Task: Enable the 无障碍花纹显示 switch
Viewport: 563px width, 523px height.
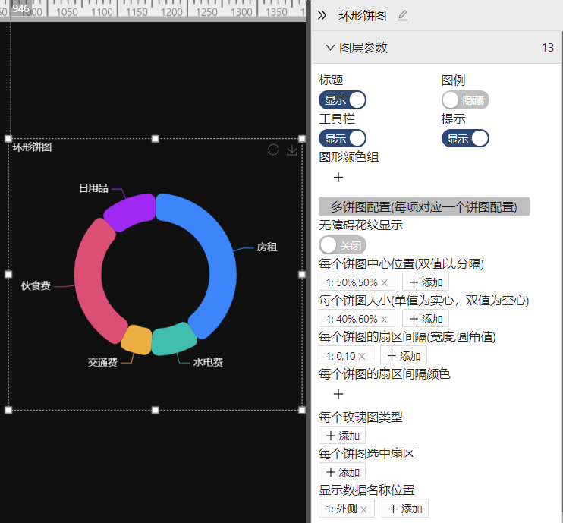Action: [342, 245]
